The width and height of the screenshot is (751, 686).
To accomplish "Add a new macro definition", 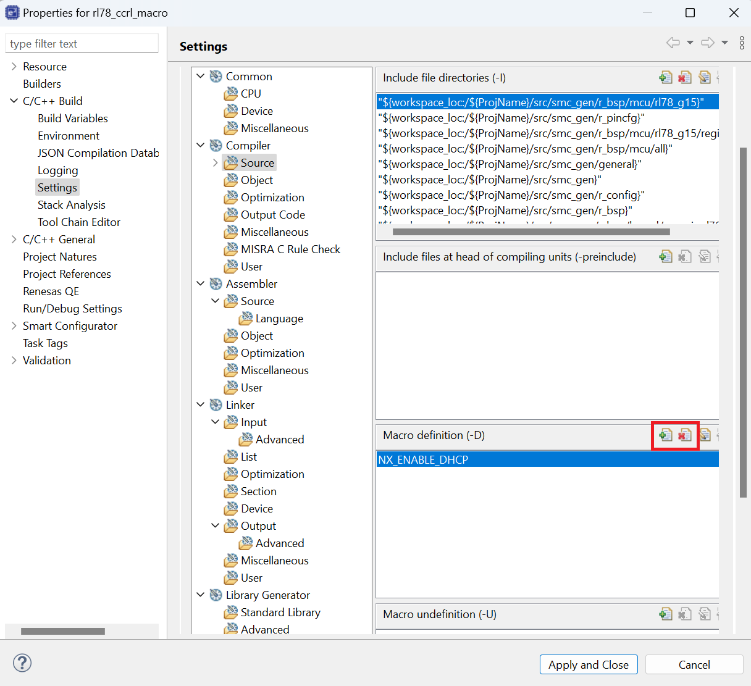I will [665, 435].
